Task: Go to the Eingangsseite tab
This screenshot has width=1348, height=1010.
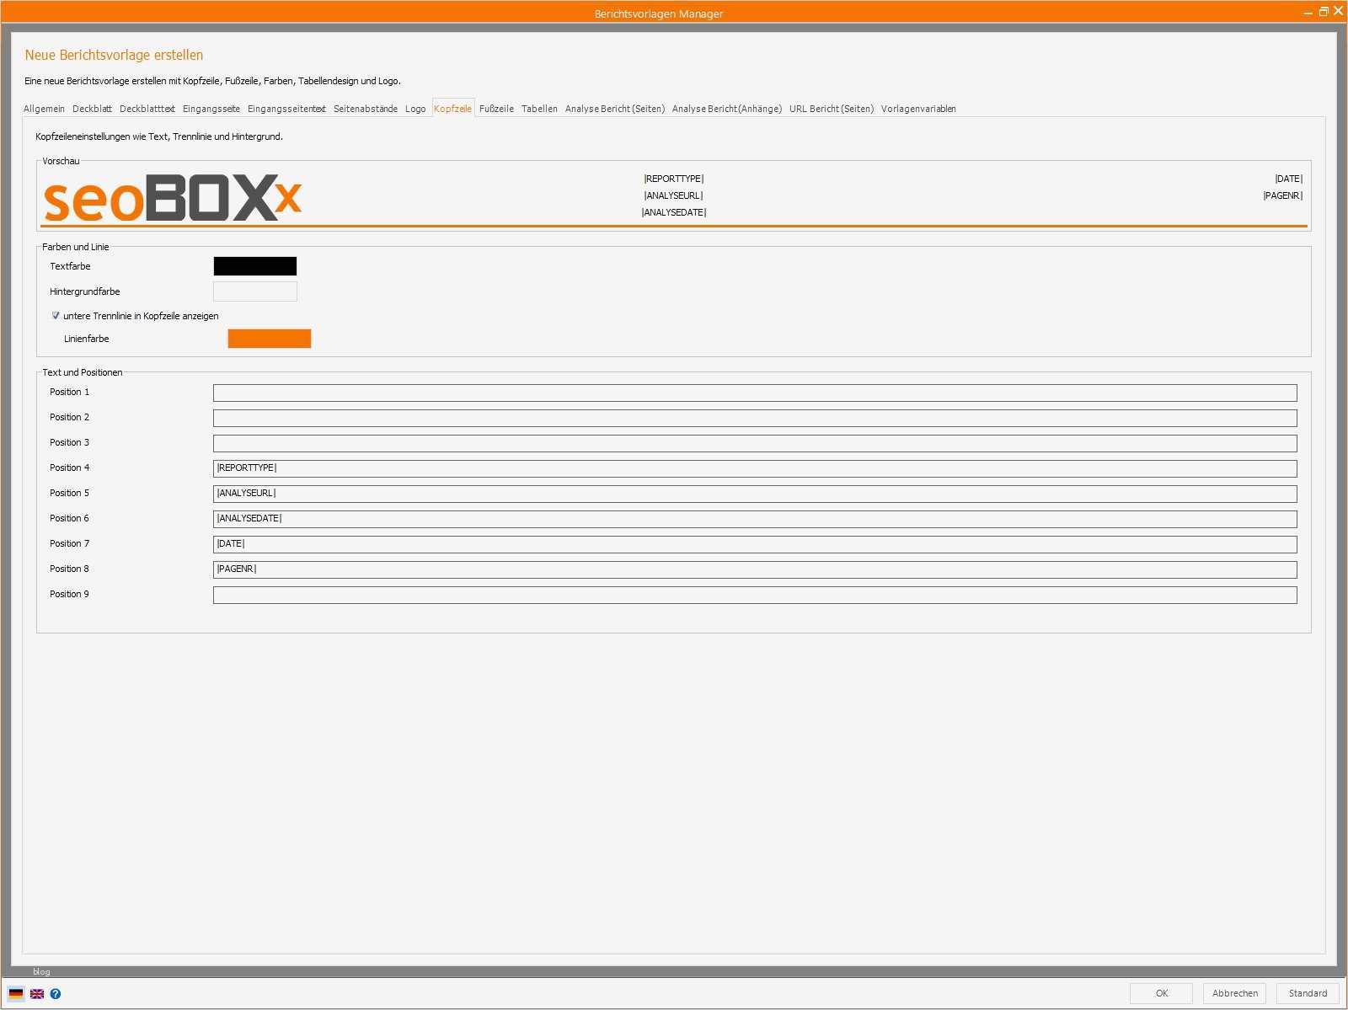Action: (211, 109)
